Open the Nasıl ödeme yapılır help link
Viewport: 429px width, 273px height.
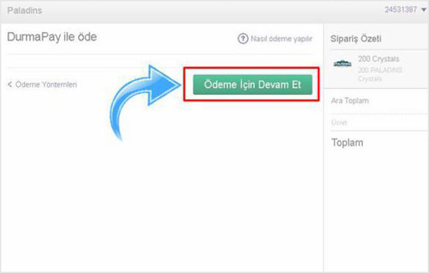[x=281, y=39]
